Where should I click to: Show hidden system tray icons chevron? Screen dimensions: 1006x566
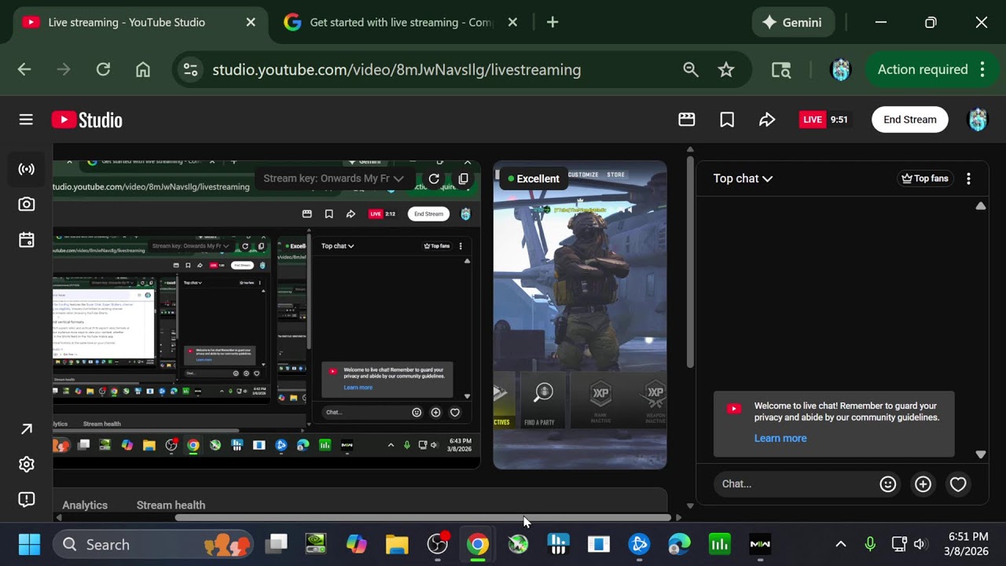pyautogui.click(x=840, y=544)
